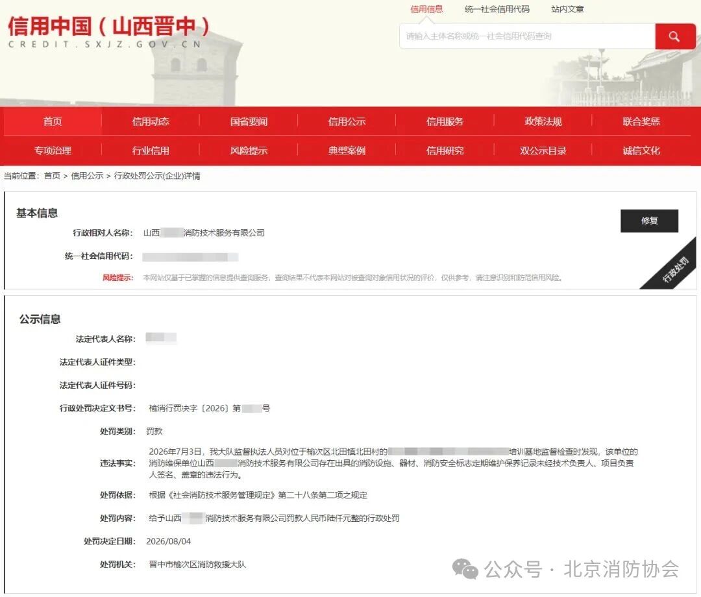Screen dimensions: 701x597
Task: Open the 风险提示 navigation item
Action: point(249,151)
